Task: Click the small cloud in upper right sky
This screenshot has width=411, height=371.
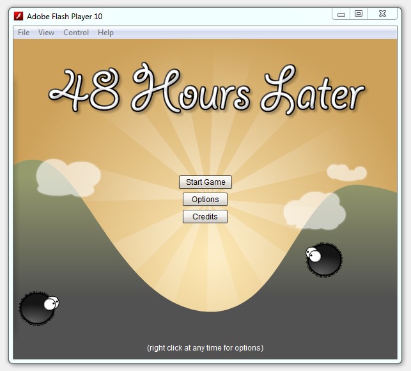Action: (347, 171)
